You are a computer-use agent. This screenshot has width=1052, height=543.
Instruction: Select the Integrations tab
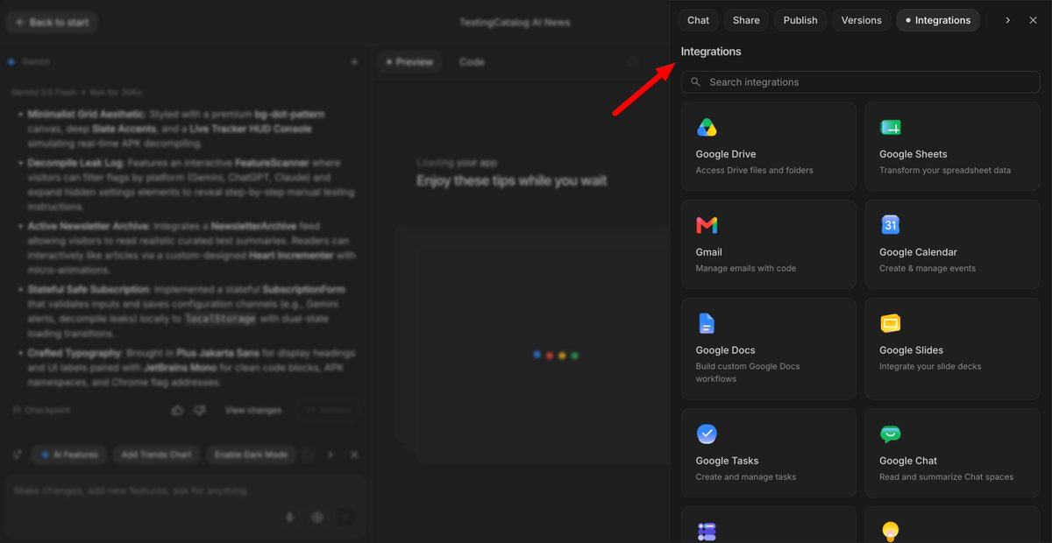coord(938,20)
